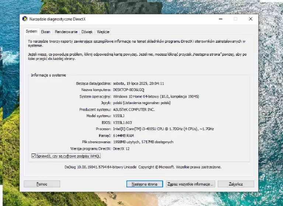
Task: Select ASUSTeK COMPUTER INC. value
Action: tap(134, 109)
